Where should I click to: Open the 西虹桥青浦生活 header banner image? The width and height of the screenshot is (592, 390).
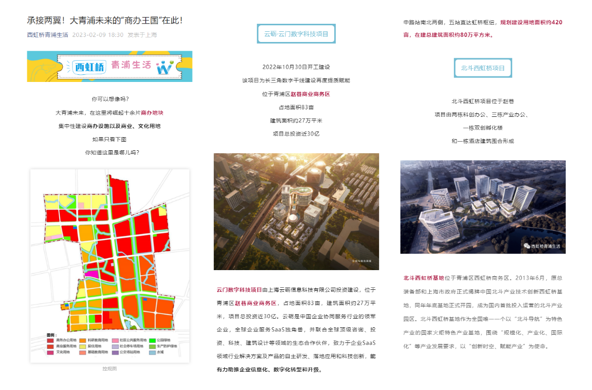pyautogui.click(x=110, y=66)
